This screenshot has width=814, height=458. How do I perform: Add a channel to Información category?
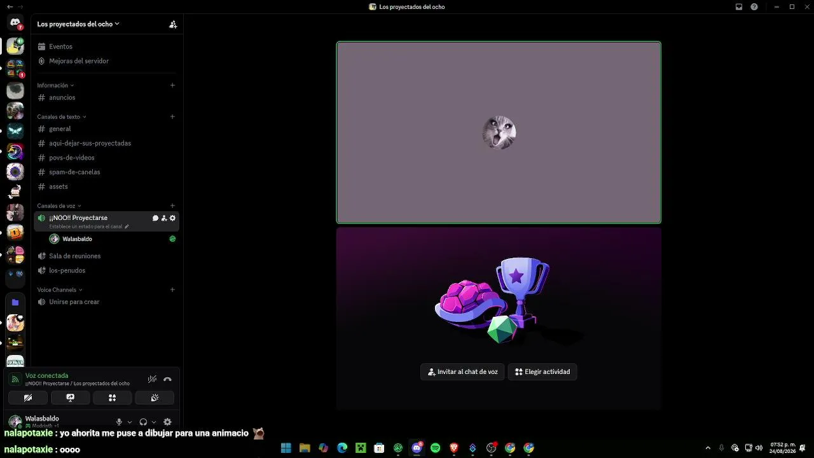(x=172, y=85)
